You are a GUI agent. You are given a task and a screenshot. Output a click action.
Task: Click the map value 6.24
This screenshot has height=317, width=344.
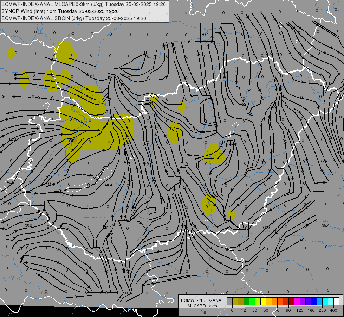323,161
